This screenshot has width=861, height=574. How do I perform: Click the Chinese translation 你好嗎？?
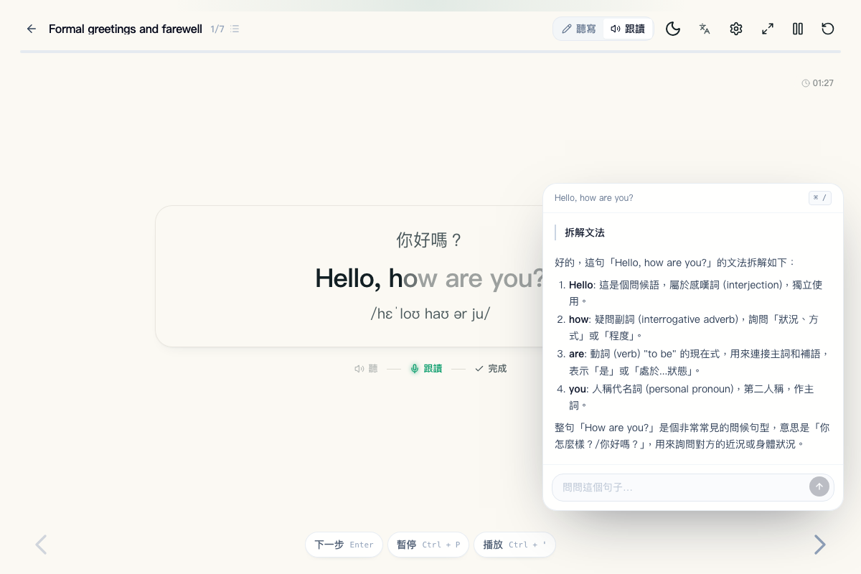(430, 240)
